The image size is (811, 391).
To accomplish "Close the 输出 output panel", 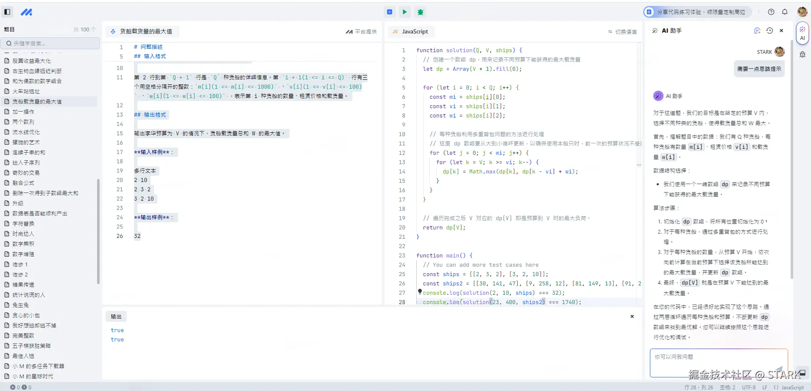I will point(632,316).
